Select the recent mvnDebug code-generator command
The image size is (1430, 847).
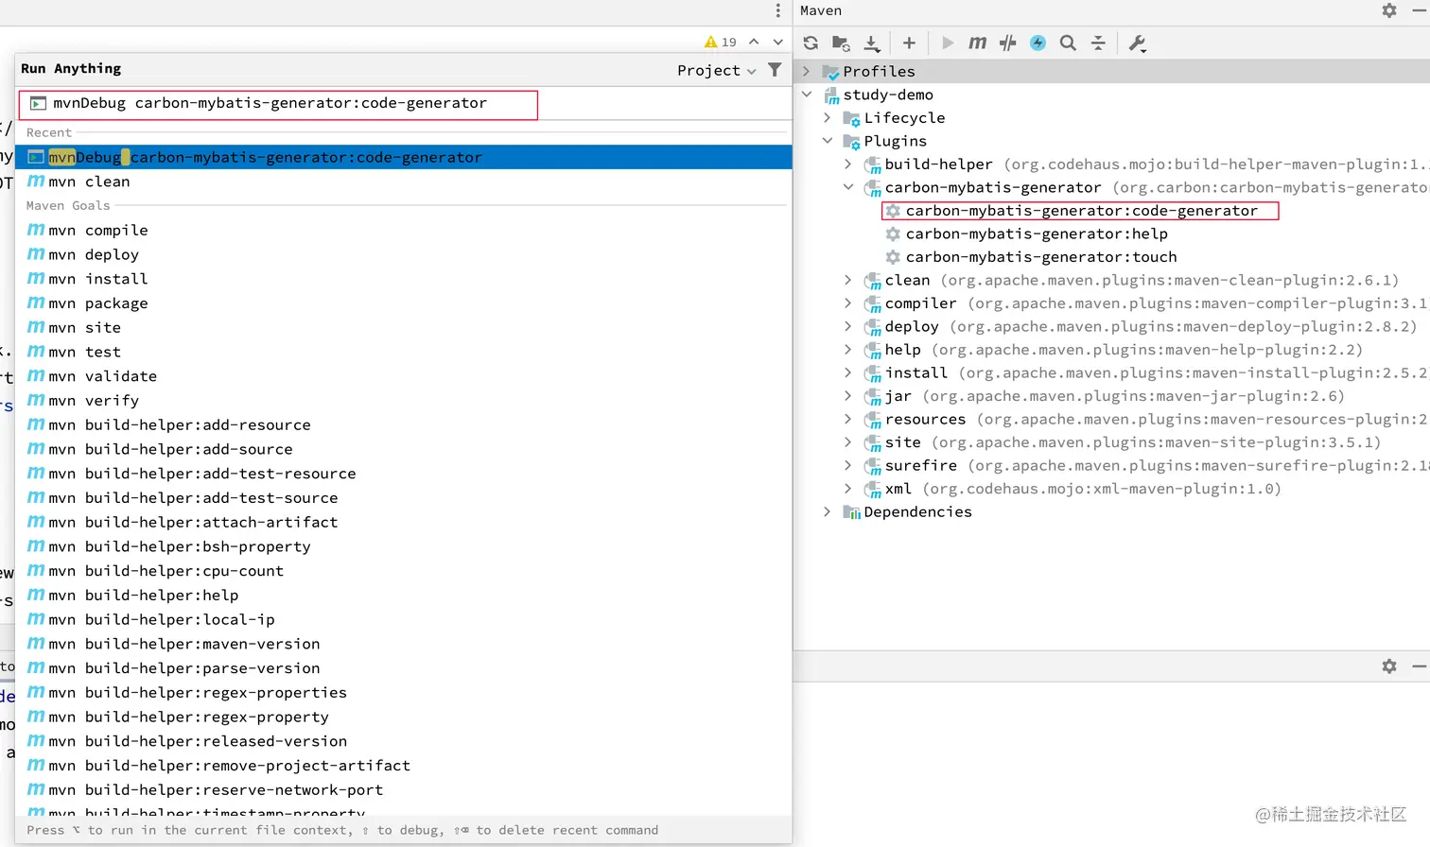404,157
